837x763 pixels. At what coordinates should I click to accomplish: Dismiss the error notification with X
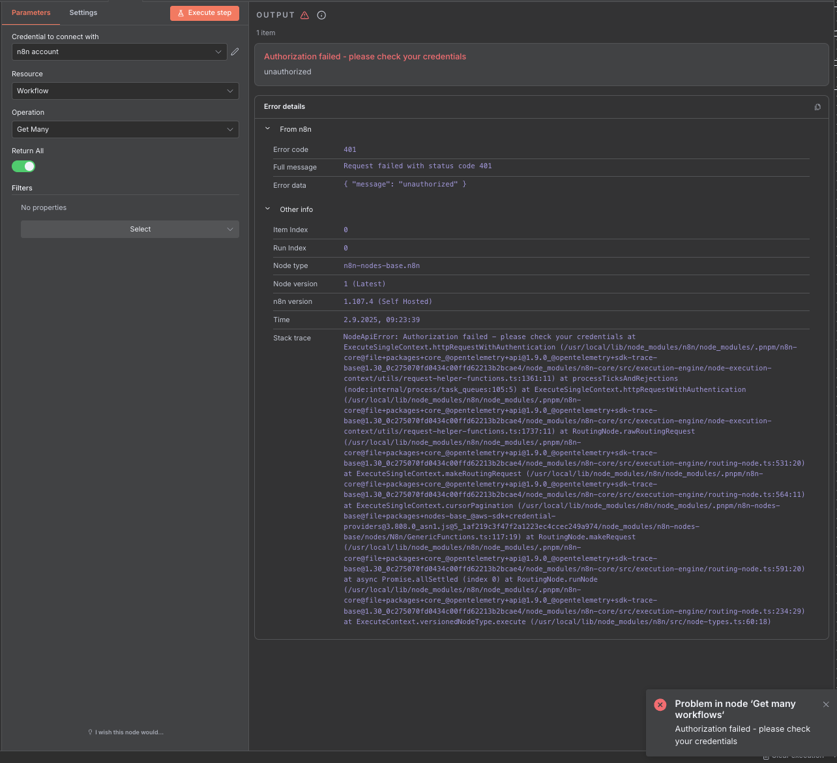826,704
